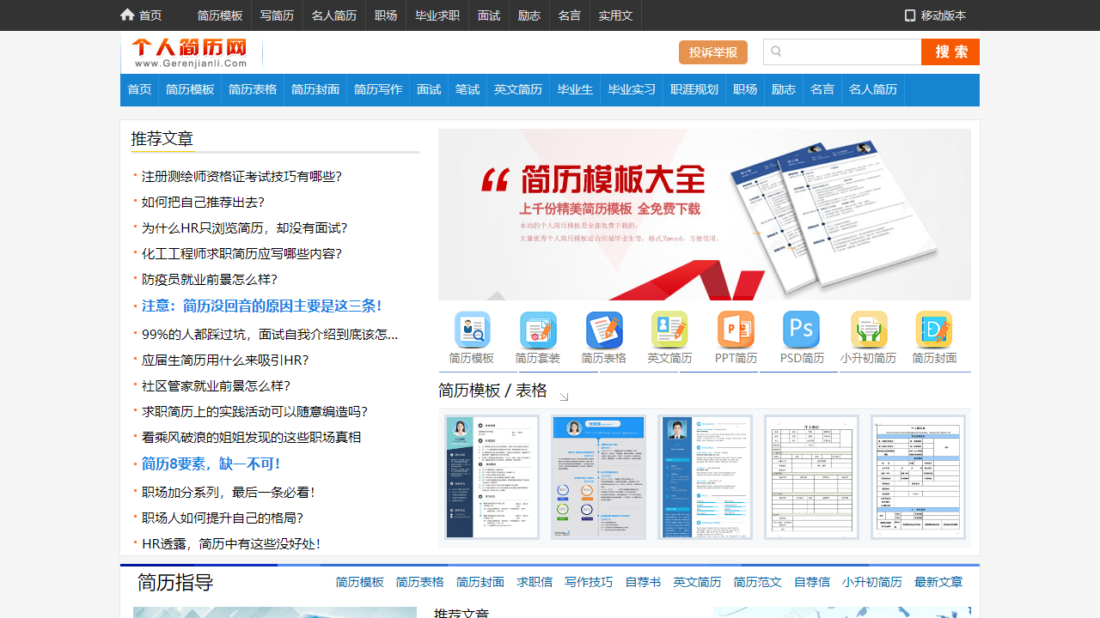Open the PSD简历 category icon
Viewport: 1100px width, 618px height.
(802, 330)
